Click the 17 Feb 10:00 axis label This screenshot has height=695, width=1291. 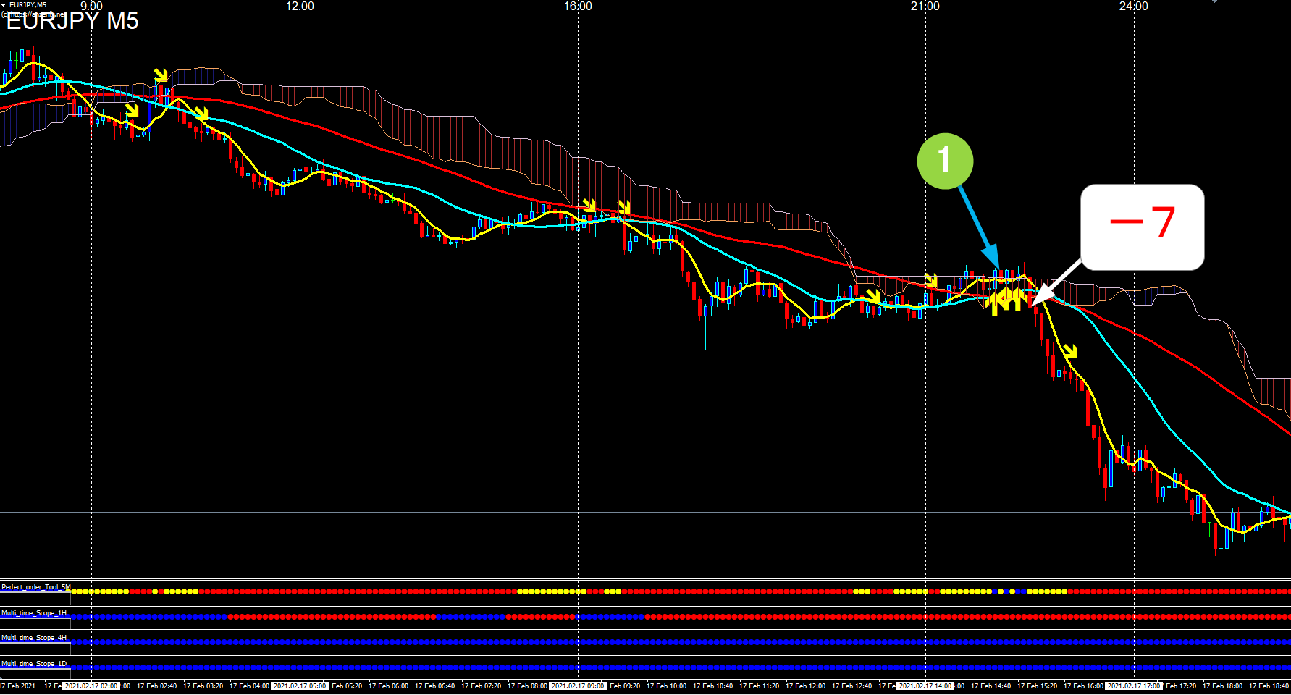(x=666, y=686)
